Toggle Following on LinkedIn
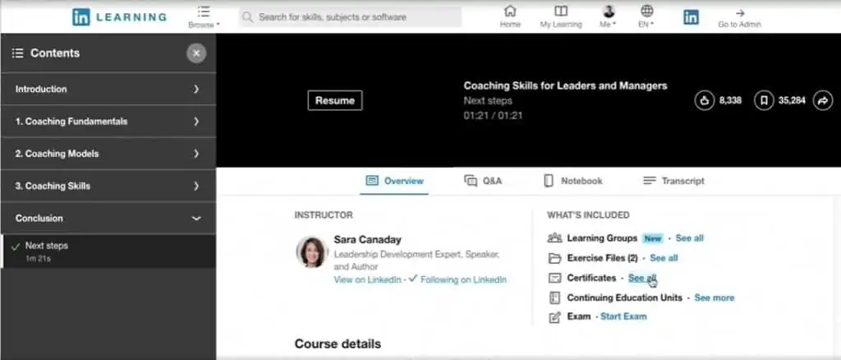This screenshot has height=360, width=841. [457, 279]
